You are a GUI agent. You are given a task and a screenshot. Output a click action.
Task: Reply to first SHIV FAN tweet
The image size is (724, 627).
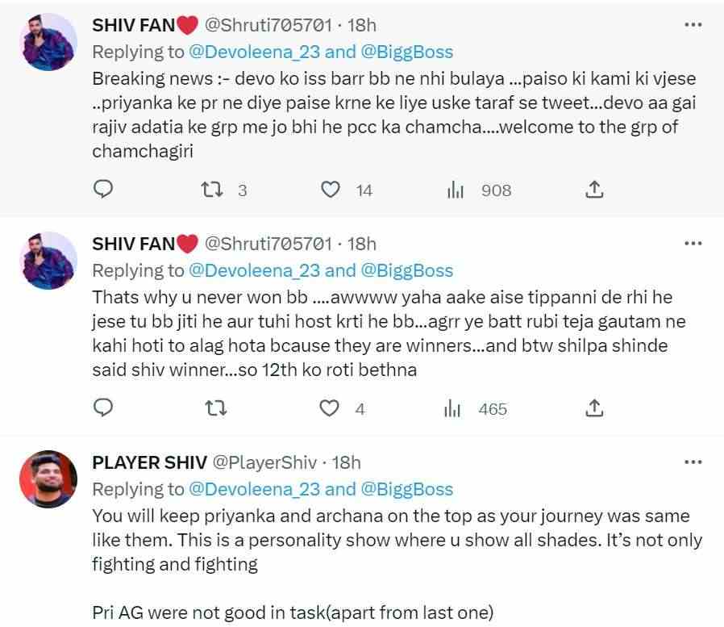(x=103, y=190)
